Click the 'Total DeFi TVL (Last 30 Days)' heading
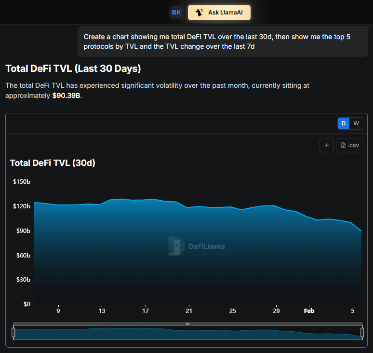This screenshot has height=353, width=373. click(73, 68)
